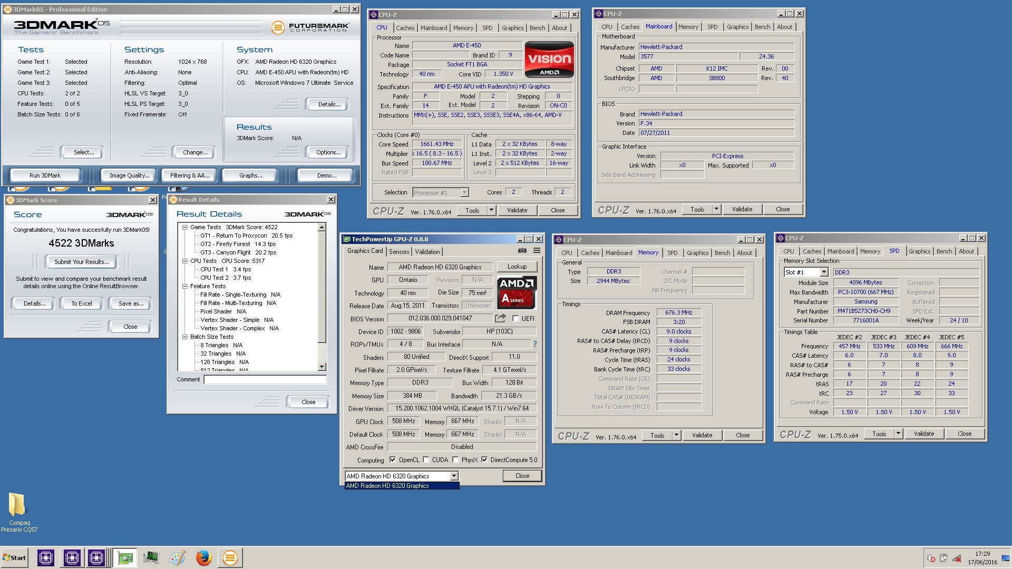The height and width of the screenshot is (569, 1012).
Task: Select the third CPU-Z taskbar icon
Action: click(x=96, y=558)
